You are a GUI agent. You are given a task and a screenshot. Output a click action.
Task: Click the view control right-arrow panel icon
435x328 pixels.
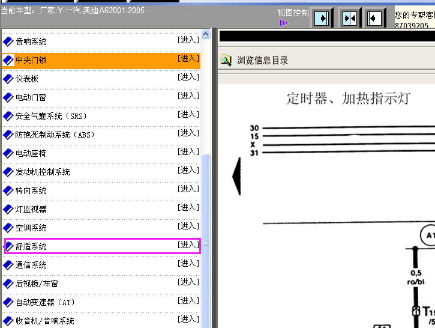[322, 19]
